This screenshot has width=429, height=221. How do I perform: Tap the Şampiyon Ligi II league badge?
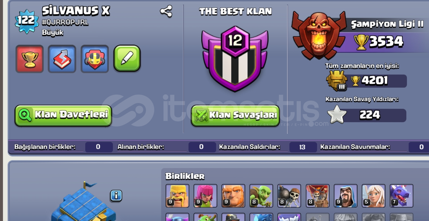coord(319,35)
